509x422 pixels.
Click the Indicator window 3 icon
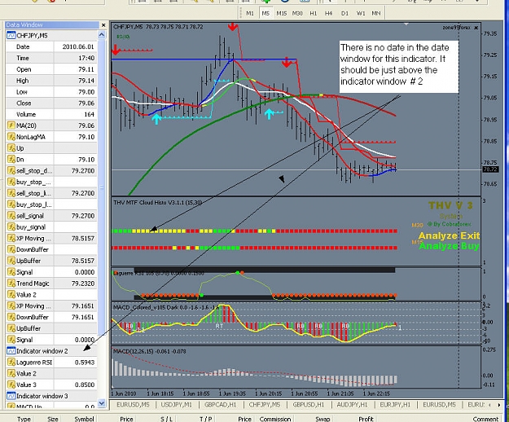coord(11,396)
